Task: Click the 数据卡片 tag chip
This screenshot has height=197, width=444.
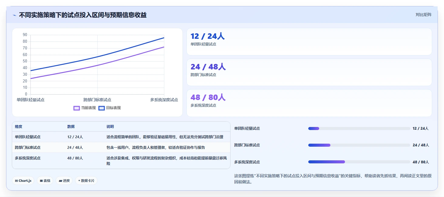Action: point(86,181)
